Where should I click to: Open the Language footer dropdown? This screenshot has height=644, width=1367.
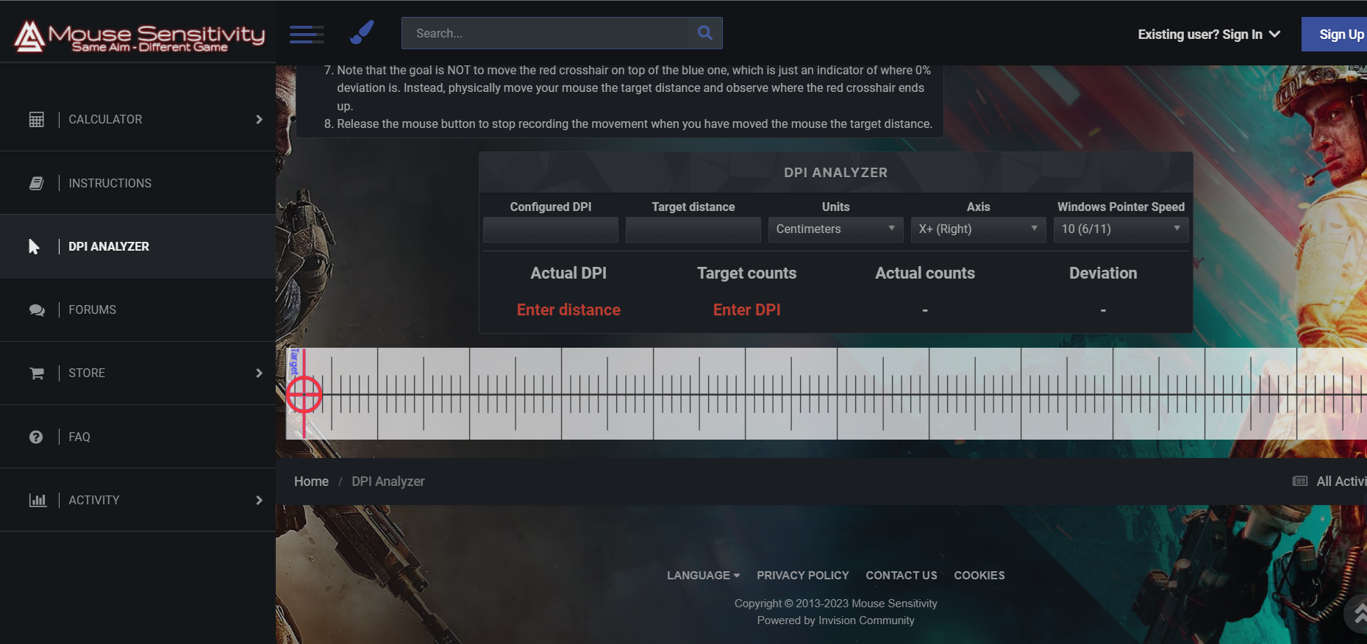pyautogui.click(x=703, y=576)
